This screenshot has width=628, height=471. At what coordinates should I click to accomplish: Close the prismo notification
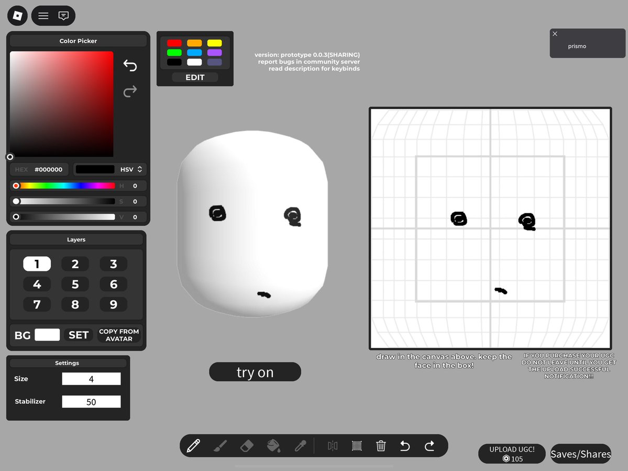555,34
